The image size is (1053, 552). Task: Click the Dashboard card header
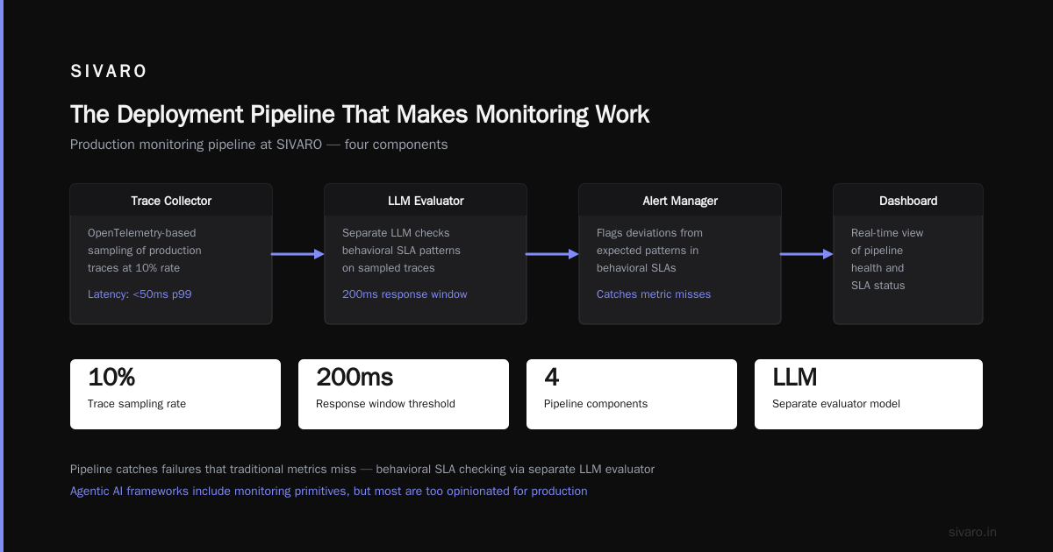click(908, 201)
